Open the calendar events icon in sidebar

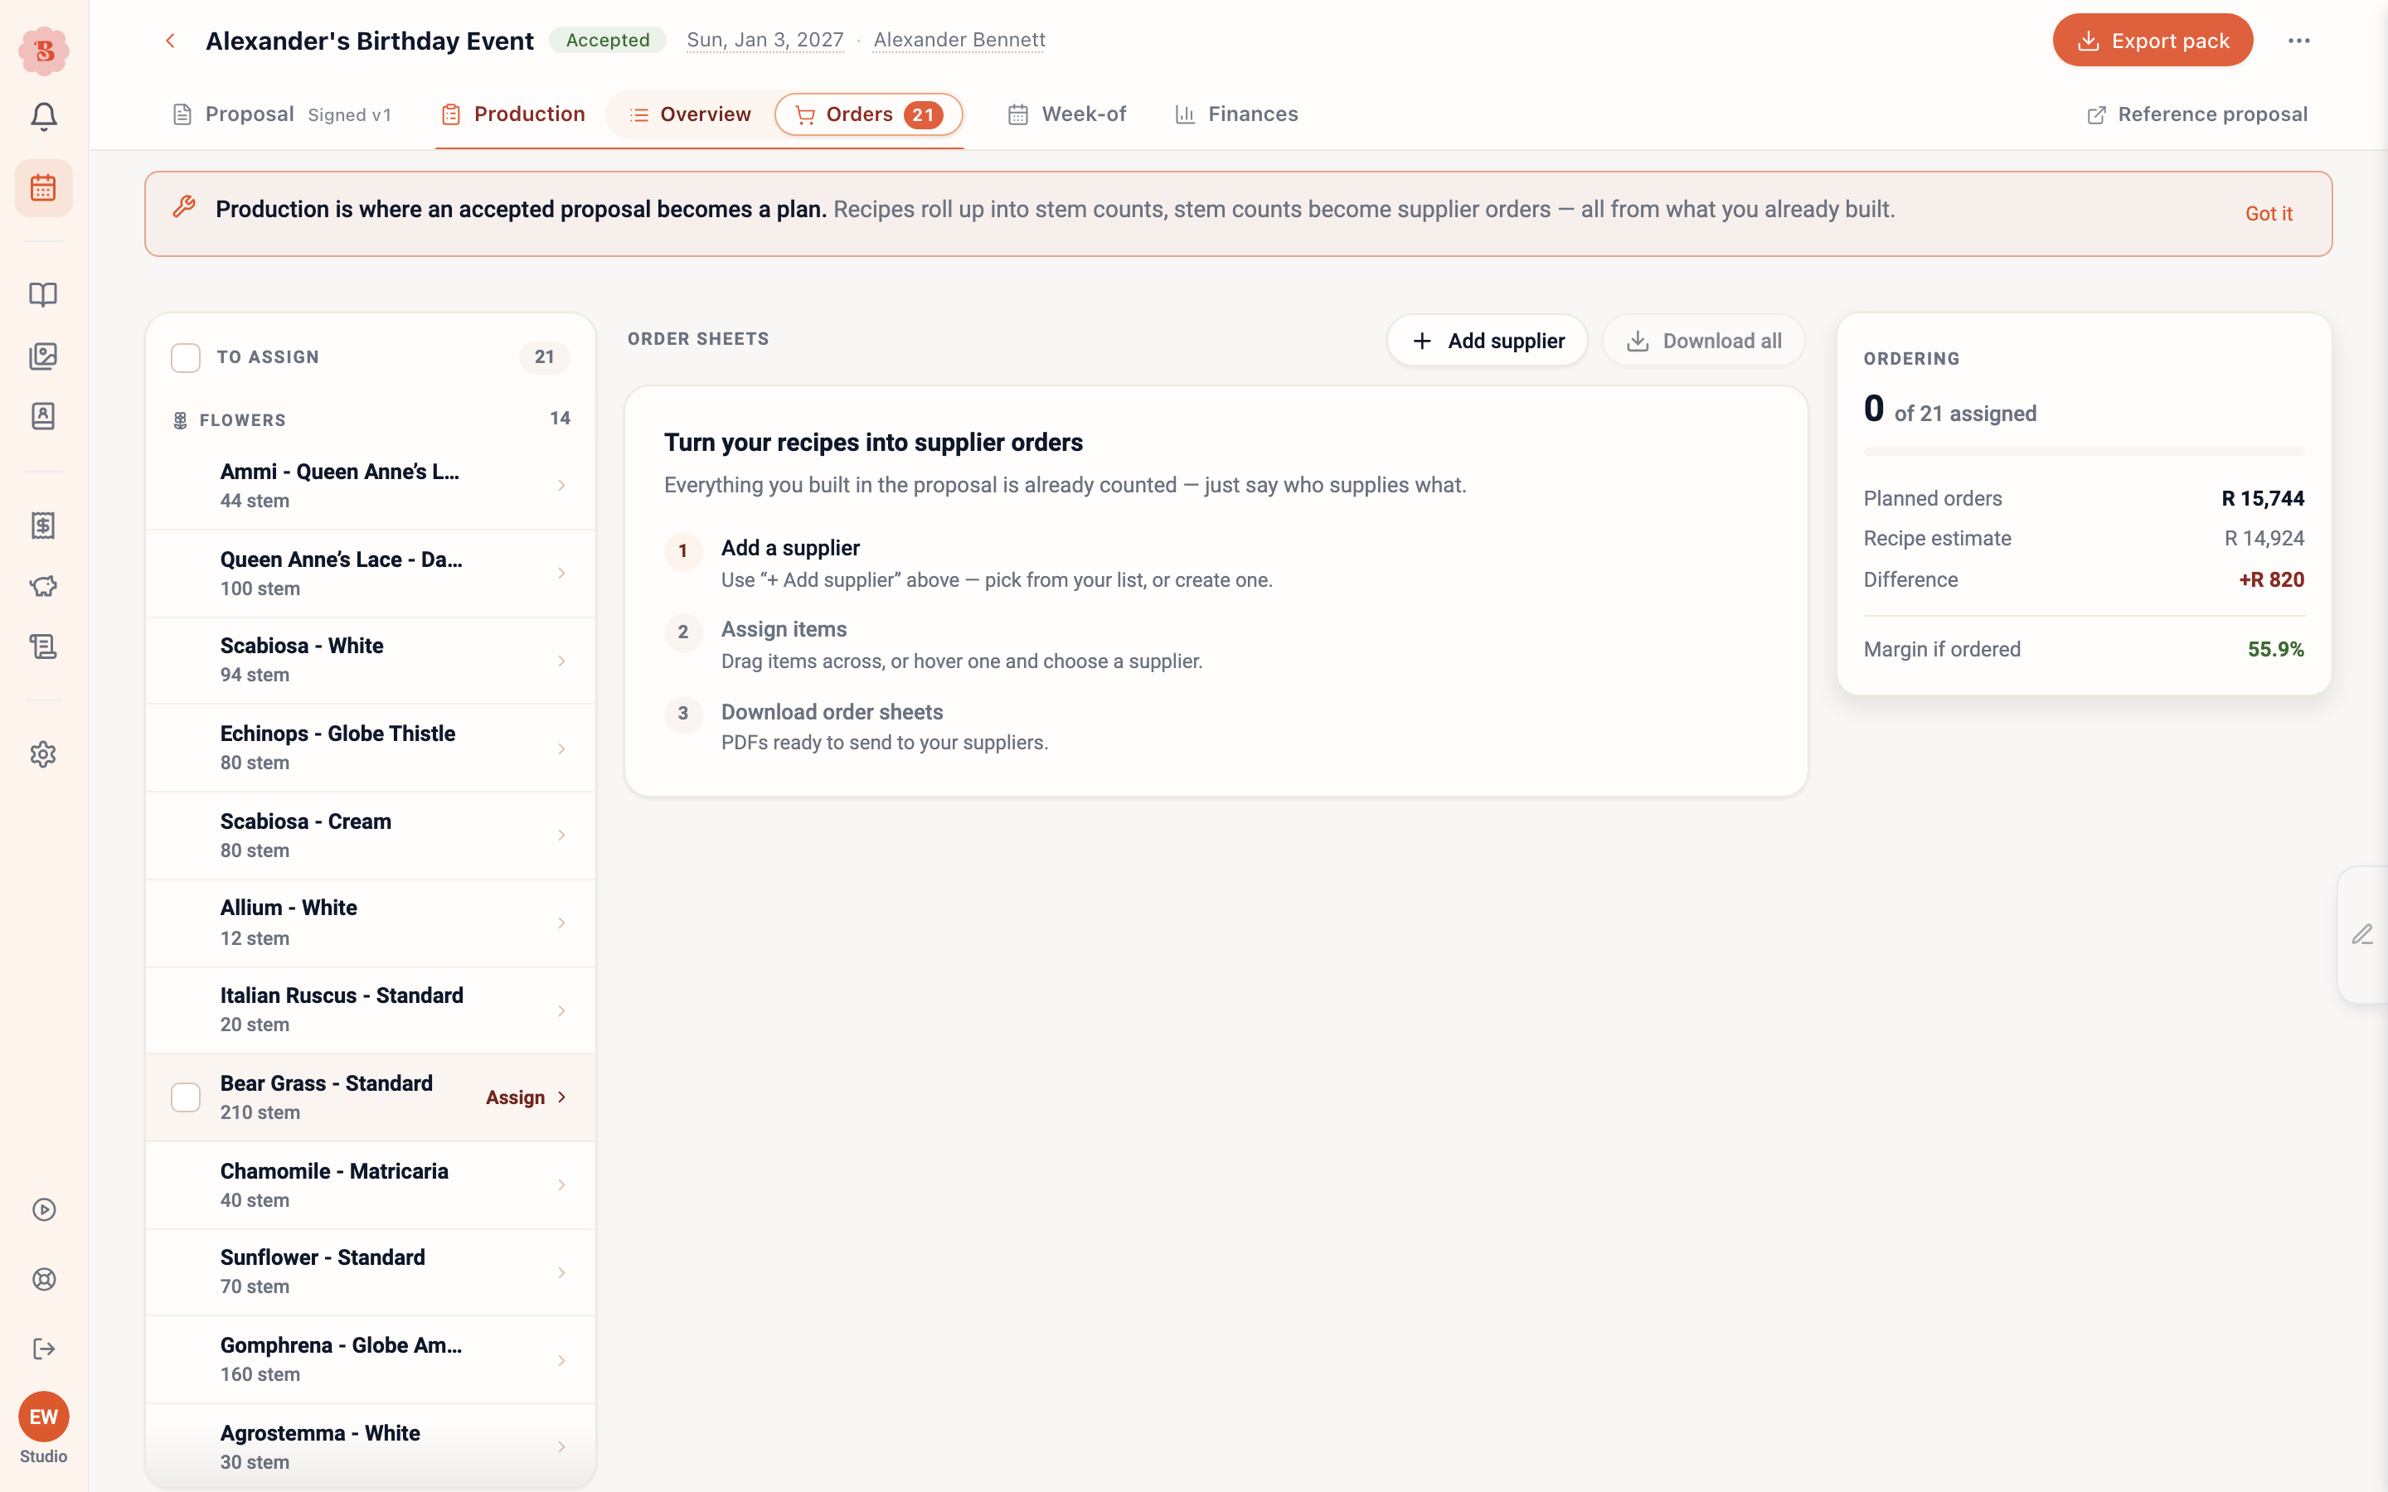[x=43, y=187]
